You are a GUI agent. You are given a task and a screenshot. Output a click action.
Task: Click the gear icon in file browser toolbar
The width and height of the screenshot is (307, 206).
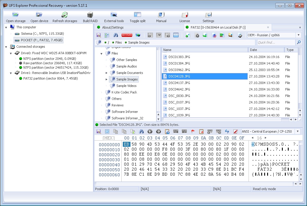(x=197, y=35)
